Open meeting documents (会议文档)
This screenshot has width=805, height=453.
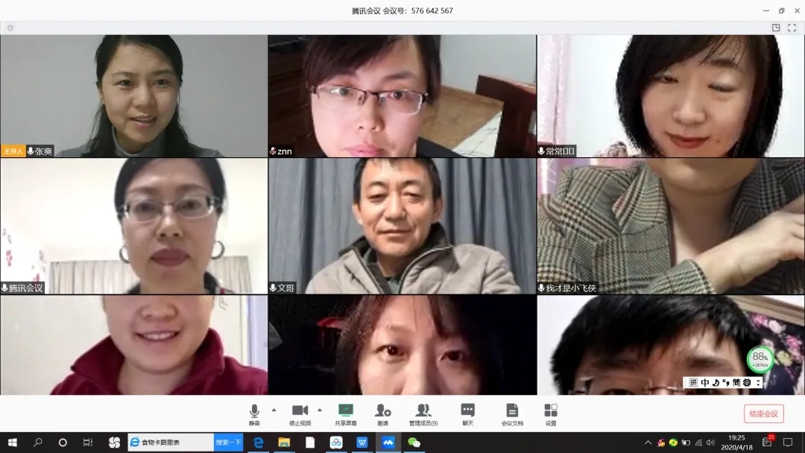(x=512, y=412)
